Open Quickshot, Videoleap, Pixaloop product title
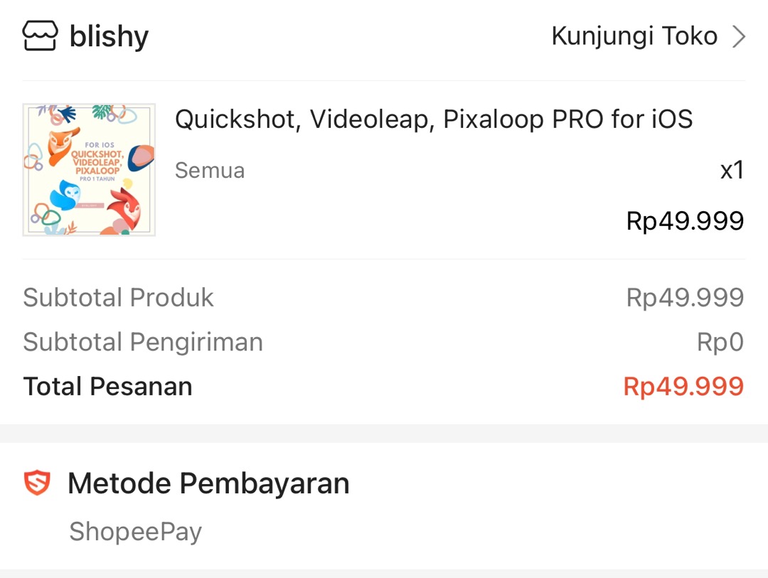The height and width of the screenshot is (578, 768). pos(434,119)
